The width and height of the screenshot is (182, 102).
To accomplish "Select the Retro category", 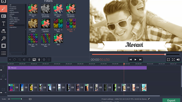I will click(x=12, y=25).
